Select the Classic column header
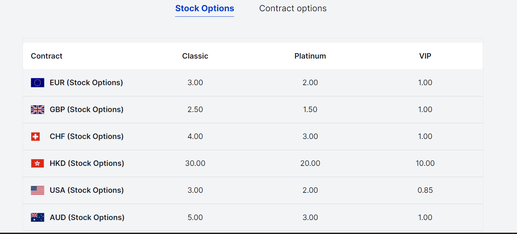The height and width of the screenshot is (234, 517). 195,56
